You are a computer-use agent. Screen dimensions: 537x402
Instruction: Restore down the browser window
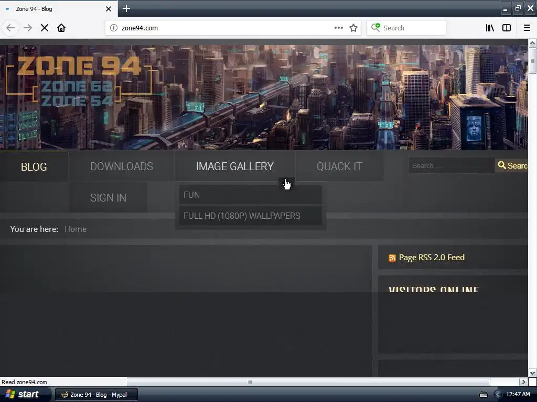click(518, 8)
